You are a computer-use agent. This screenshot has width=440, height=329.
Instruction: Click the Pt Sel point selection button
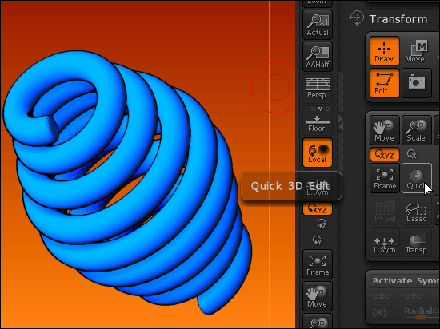tap(385, 210)
